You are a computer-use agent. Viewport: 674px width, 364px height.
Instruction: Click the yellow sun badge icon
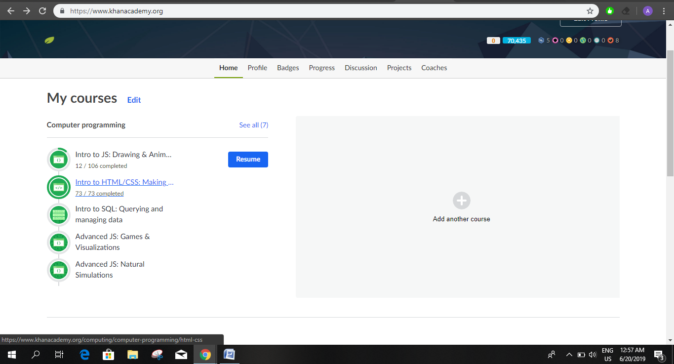[x=569, y=40]
